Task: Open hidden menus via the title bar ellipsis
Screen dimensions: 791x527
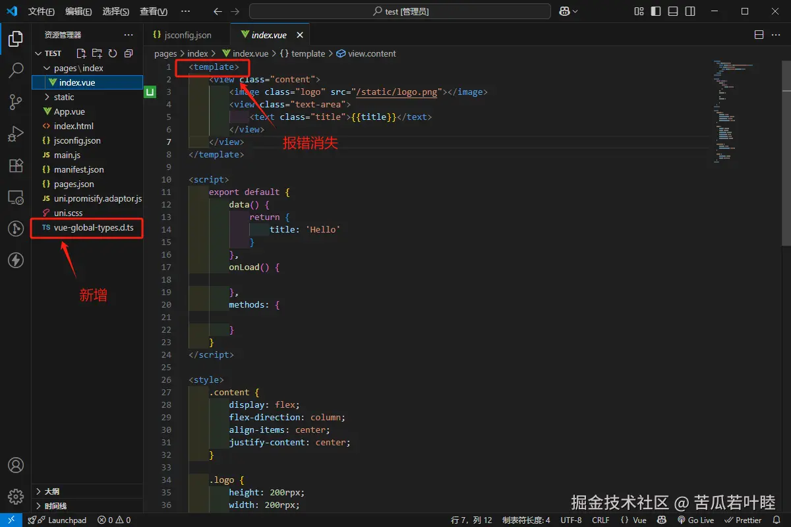Action: click(185, 11)
